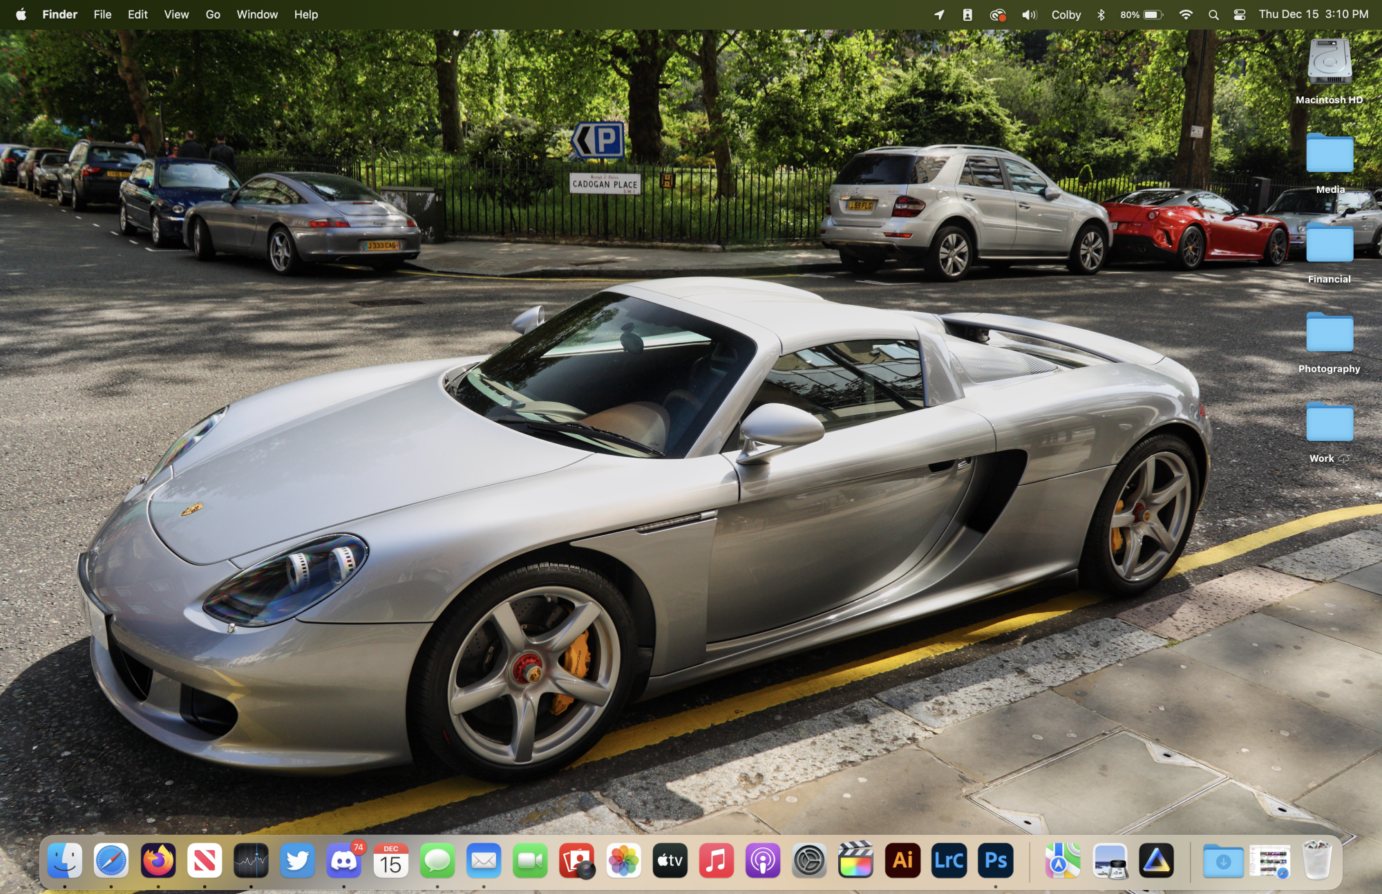Open the Go menu
Image resolution: width=1382 pixels, height=894 pixels.
click(213, 15)
